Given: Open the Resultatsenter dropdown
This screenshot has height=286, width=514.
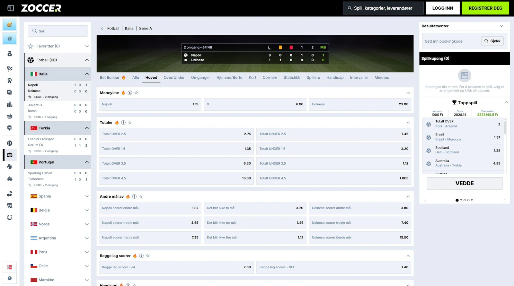Looking at the screenshot, I should [465, 26].
